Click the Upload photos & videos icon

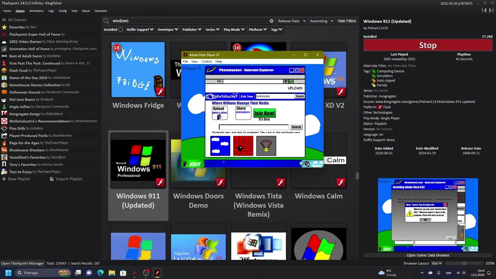[219, 113]
